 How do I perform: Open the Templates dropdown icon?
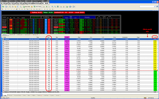74,7
